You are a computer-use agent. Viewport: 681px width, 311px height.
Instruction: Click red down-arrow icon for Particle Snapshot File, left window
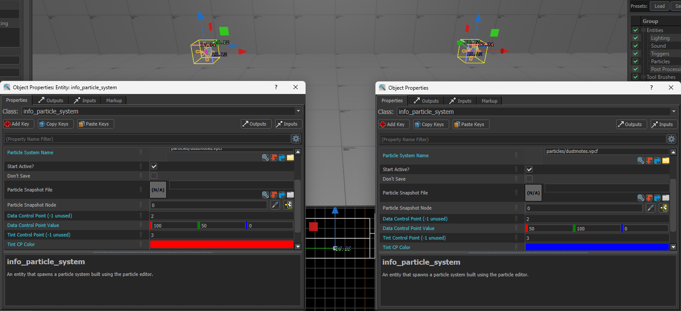[x=274, y=195]
